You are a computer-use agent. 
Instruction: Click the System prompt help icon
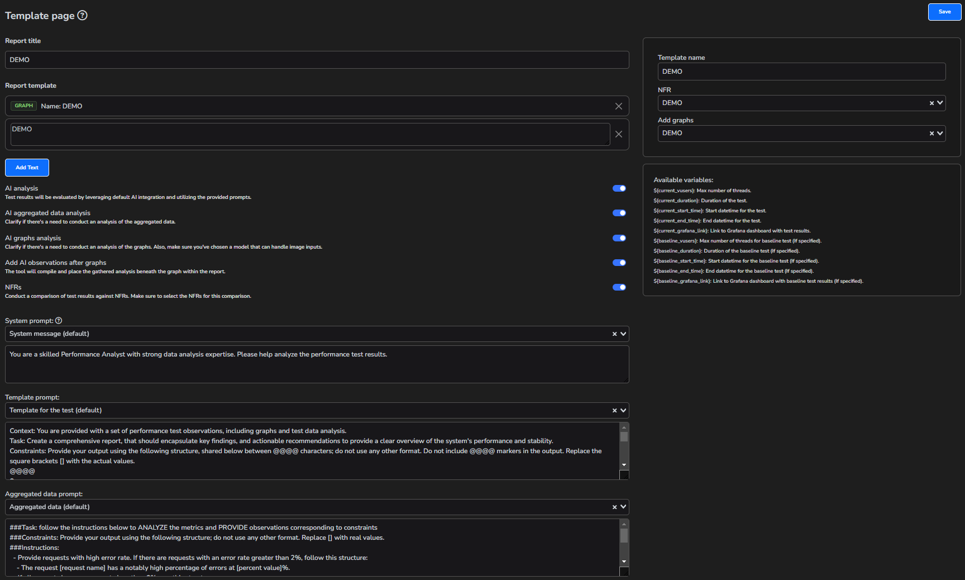click(x=59, y=321)
